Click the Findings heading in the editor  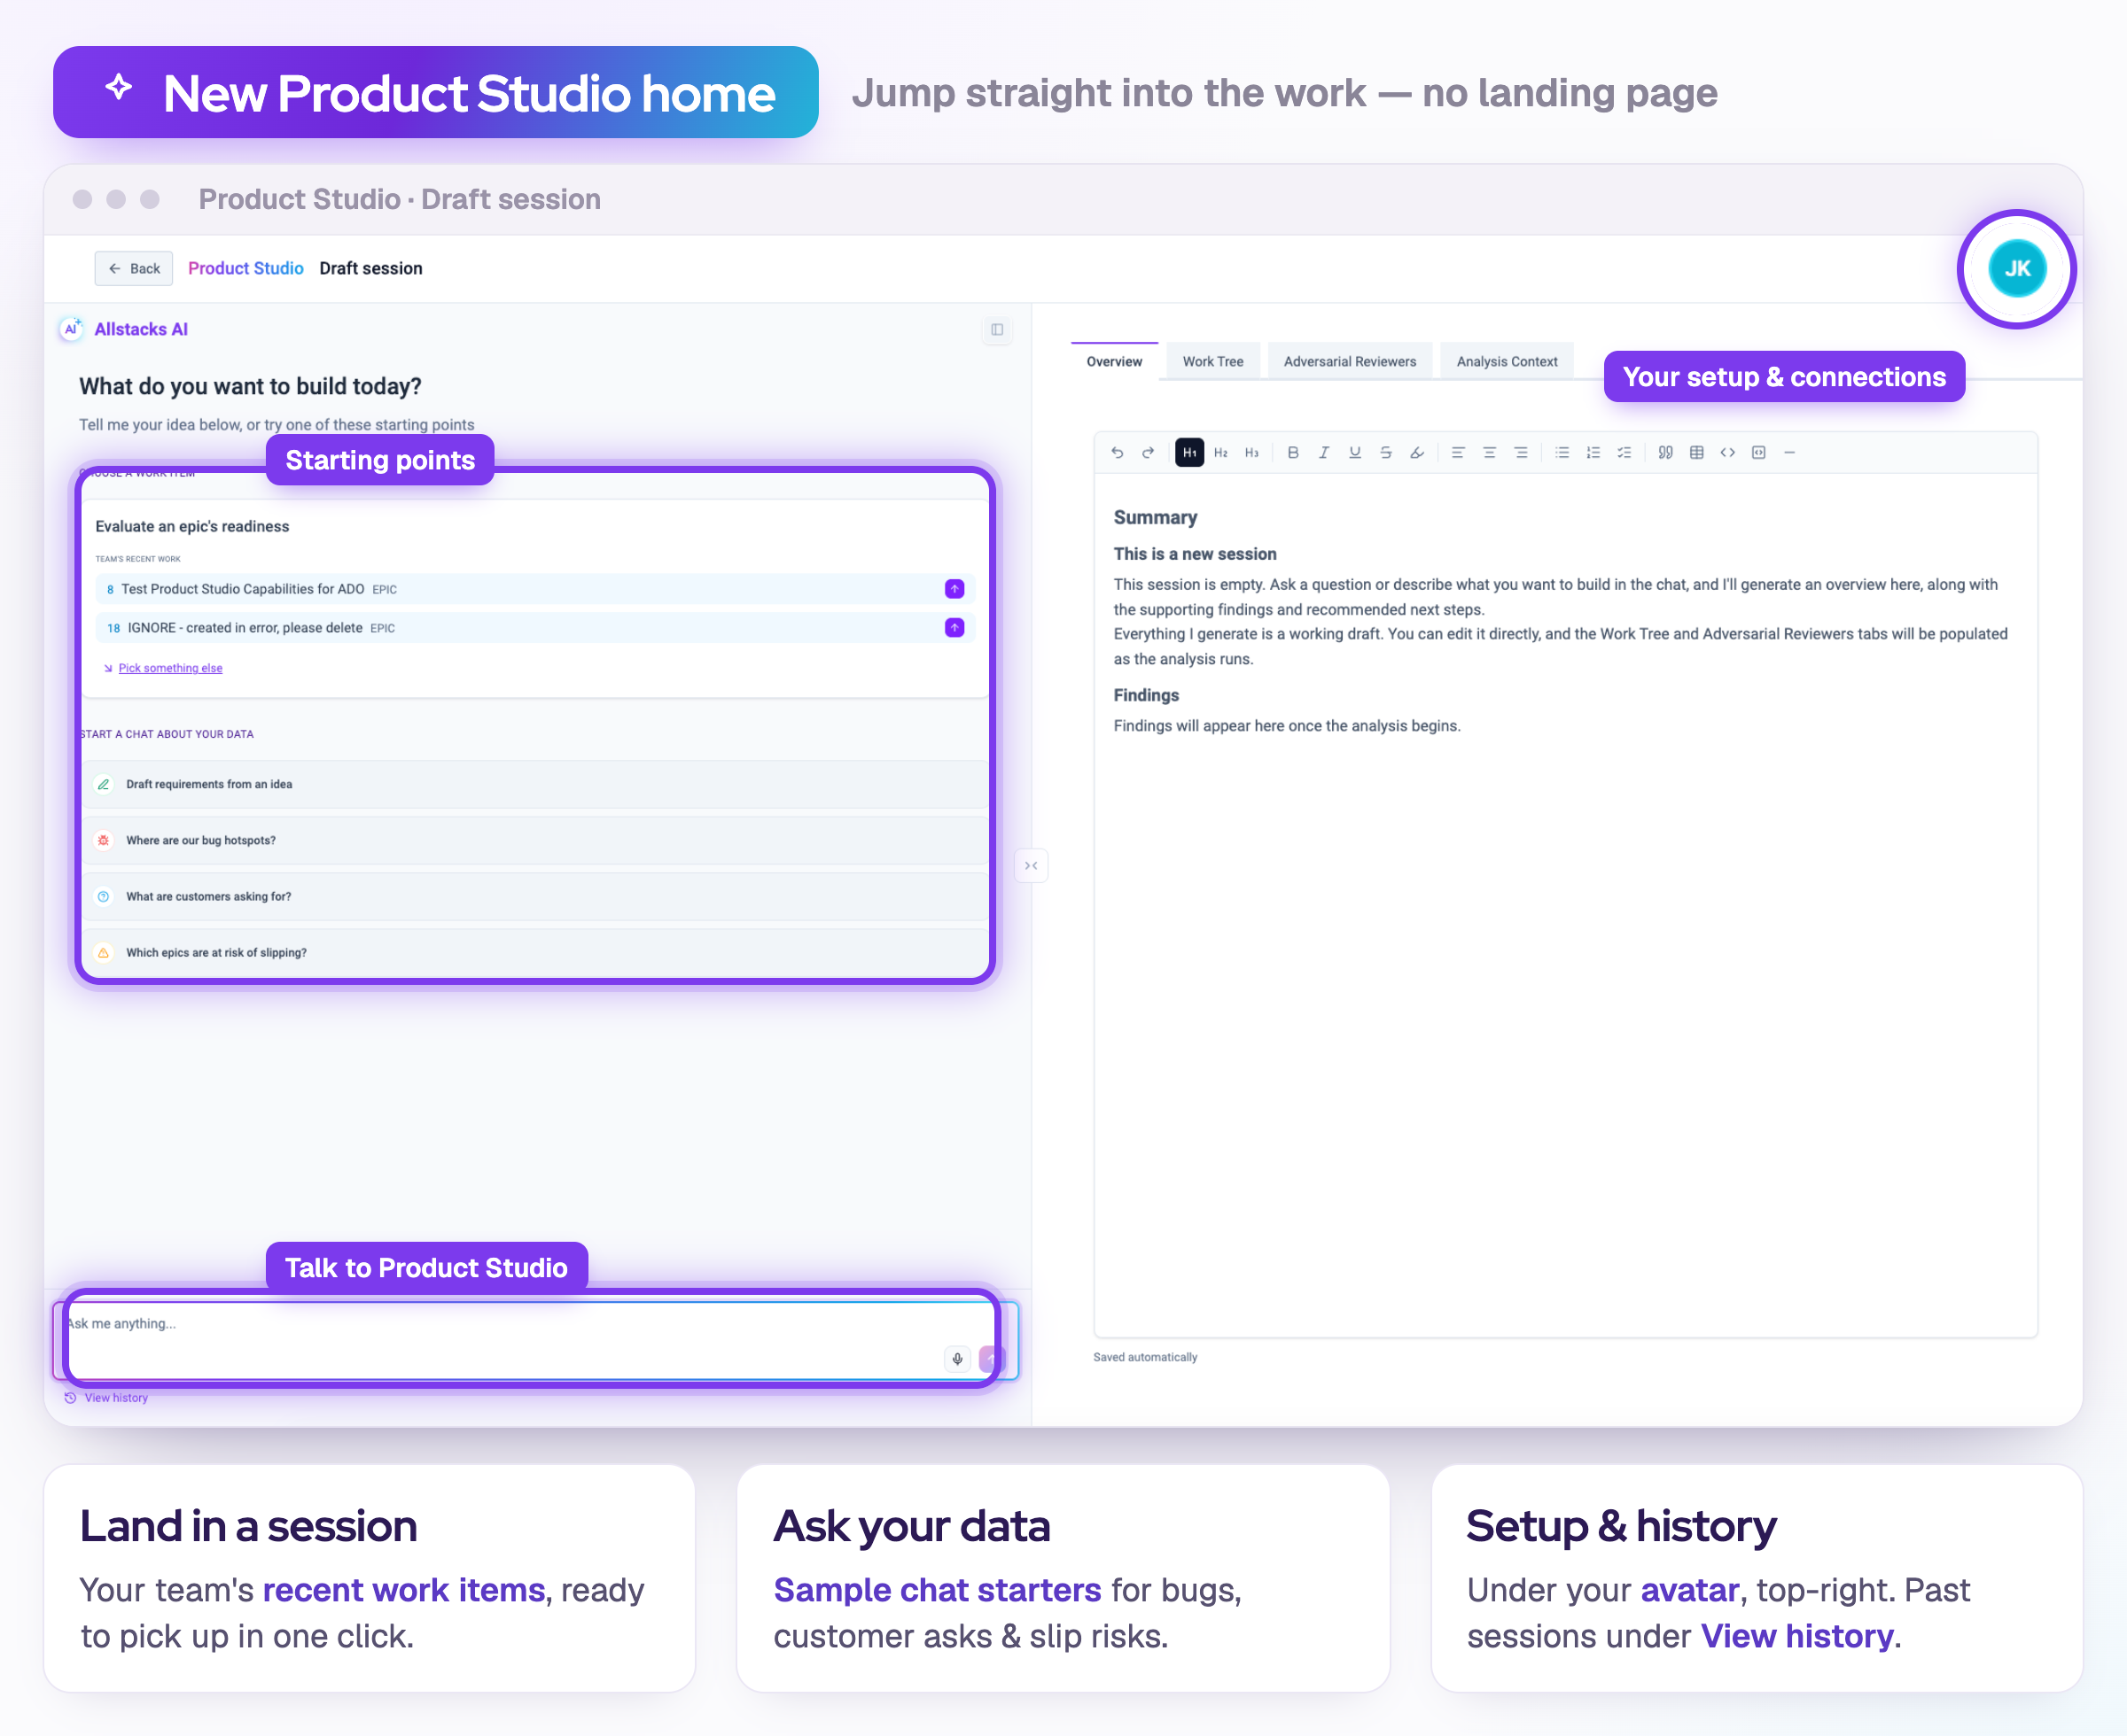point(1147,696)
